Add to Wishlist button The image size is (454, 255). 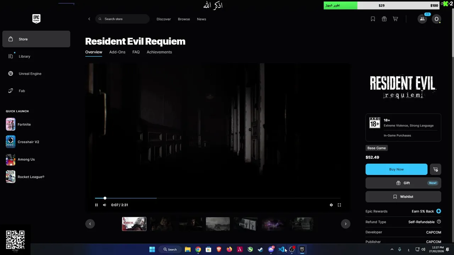coord(403,197)
